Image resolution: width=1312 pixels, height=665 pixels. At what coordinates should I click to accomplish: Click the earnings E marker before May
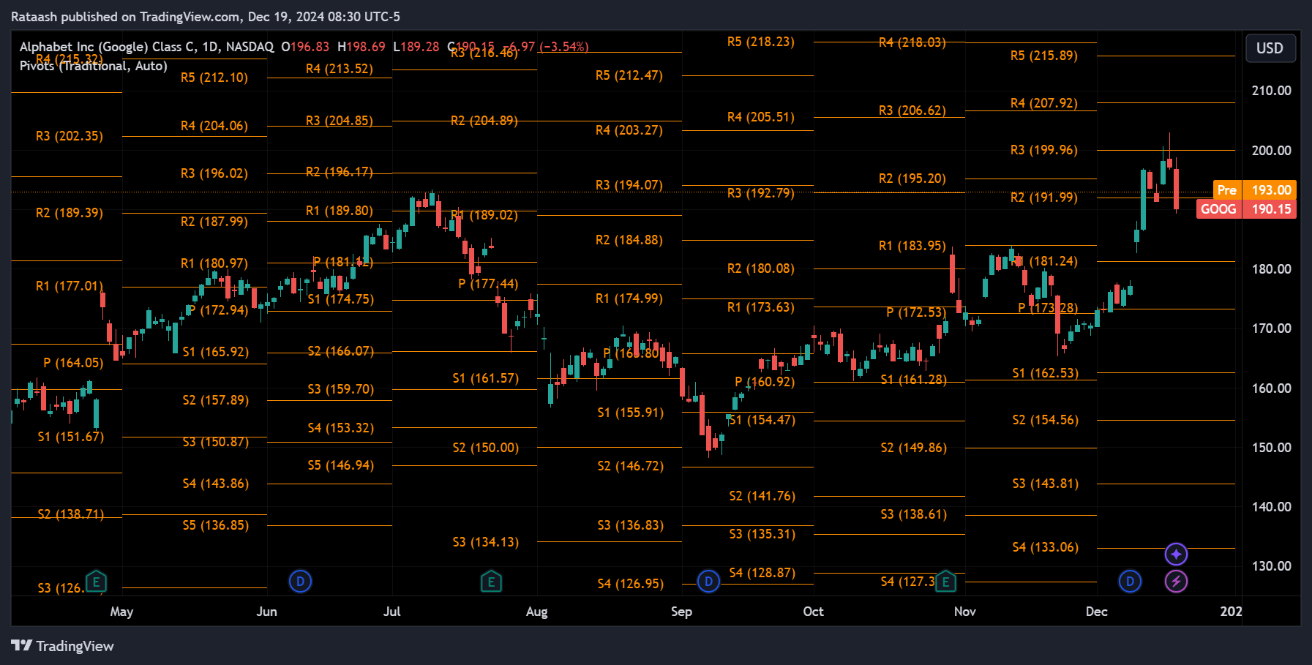click(96, 582)
